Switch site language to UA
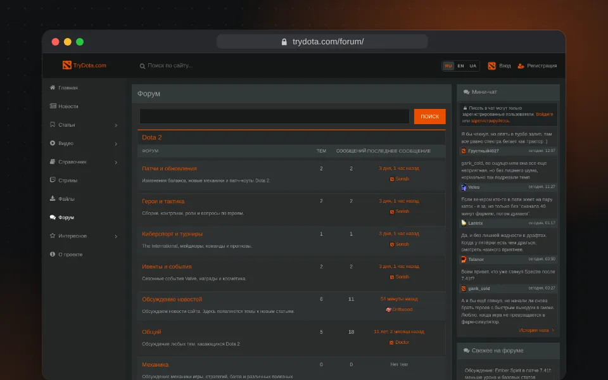This screenshot has width=608, height=380. click(x=472, y=66)
